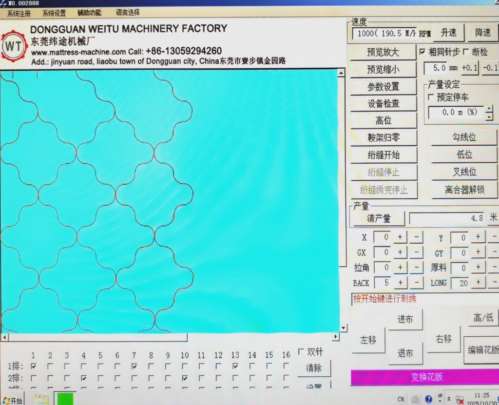Screen dimensions: 499x405
Task: Click the blue help icon in system tray
Action: 428,399
